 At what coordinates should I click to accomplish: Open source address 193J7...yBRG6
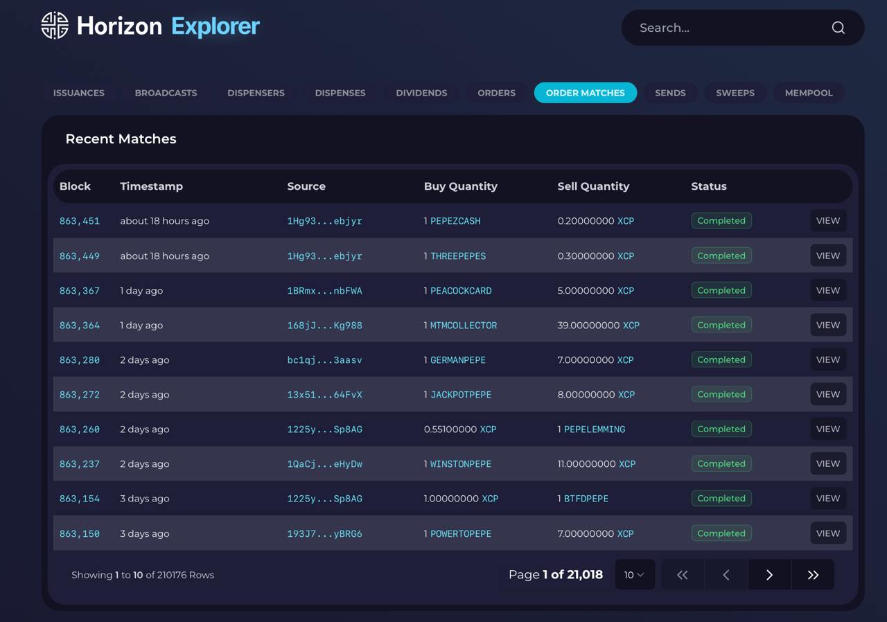click(x=325, y=533)
